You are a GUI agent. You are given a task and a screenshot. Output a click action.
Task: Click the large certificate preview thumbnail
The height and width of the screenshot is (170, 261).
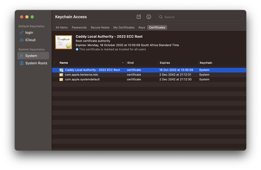click(63, 42)
